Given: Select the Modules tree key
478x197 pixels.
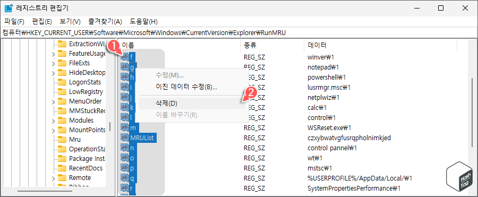Looking at the screenshot, I should coord(81,121).
